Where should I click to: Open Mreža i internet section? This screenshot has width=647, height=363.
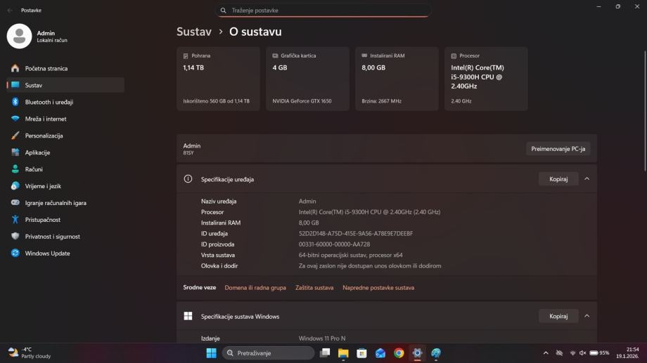point(65,119)
